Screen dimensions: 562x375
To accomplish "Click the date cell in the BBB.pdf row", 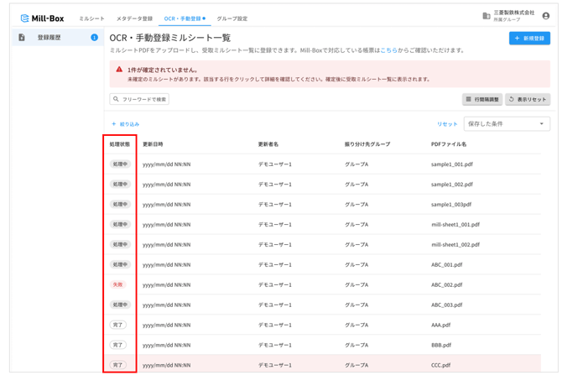I will (x=167, y=345).
